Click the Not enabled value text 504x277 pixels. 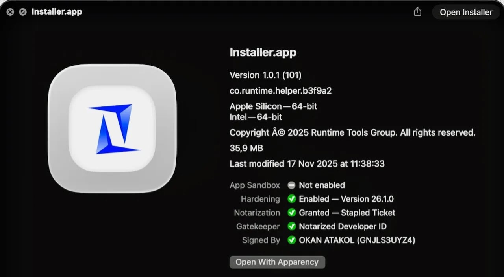coord(322,185)
